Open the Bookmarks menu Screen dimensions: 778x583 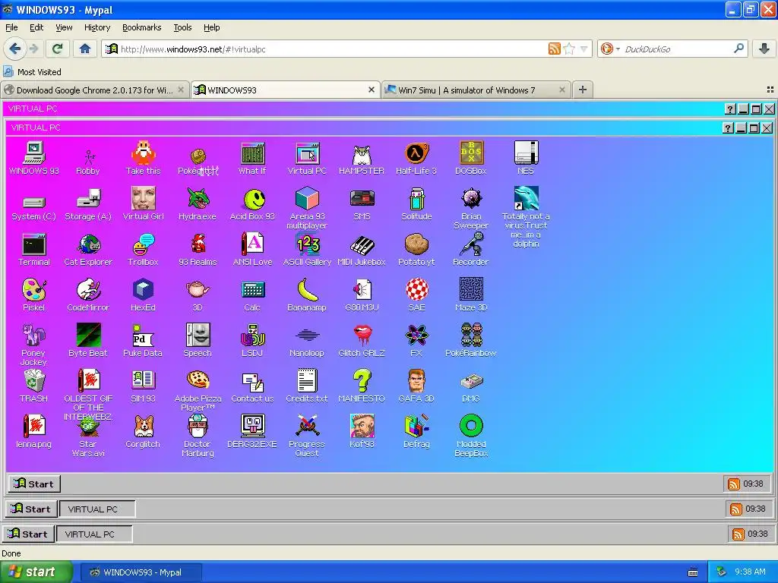[142, 27]
